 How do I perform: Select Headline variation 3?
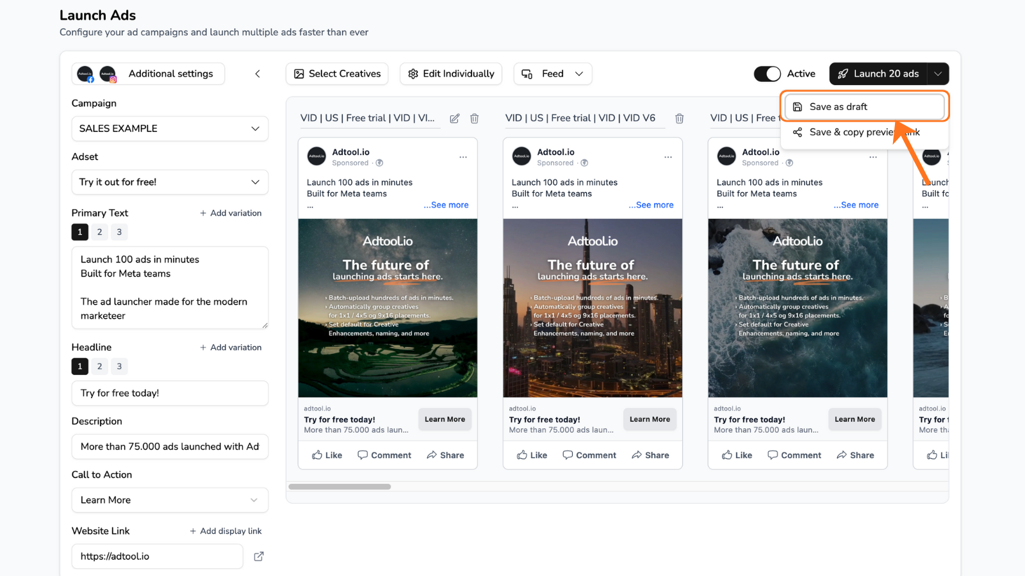[x=119, y=367]
